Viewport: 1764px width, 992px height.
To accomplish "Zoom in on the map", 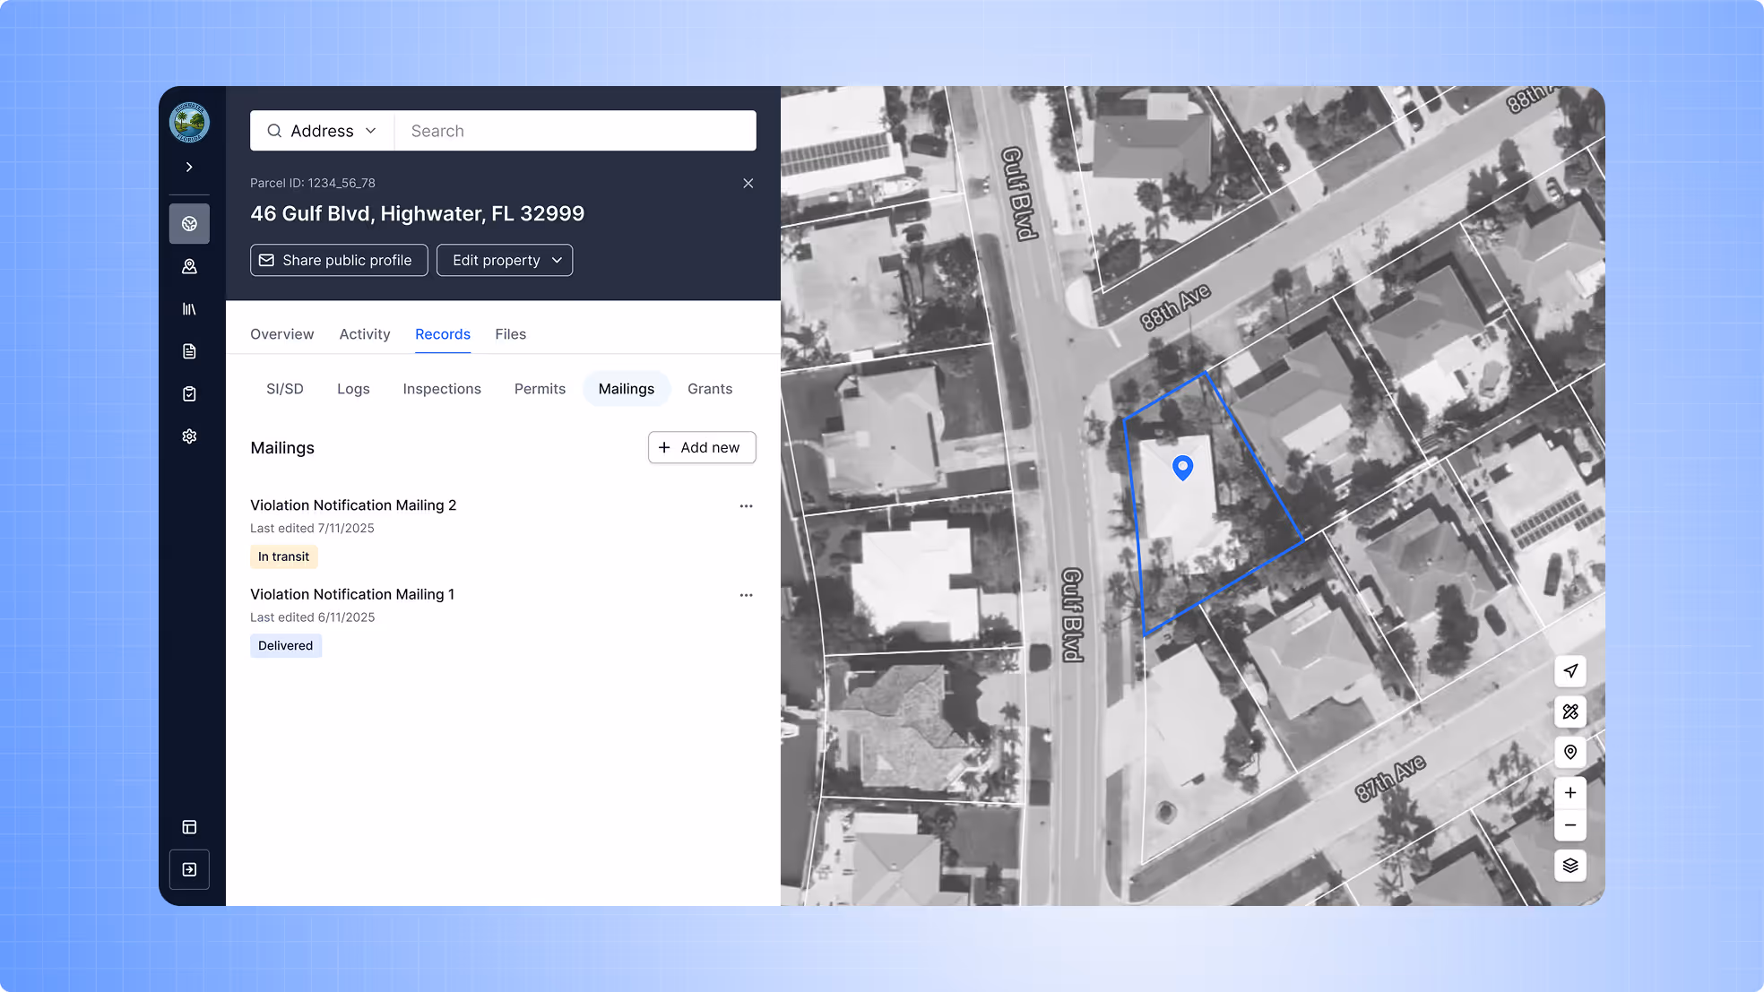I will coord(1569,793).
